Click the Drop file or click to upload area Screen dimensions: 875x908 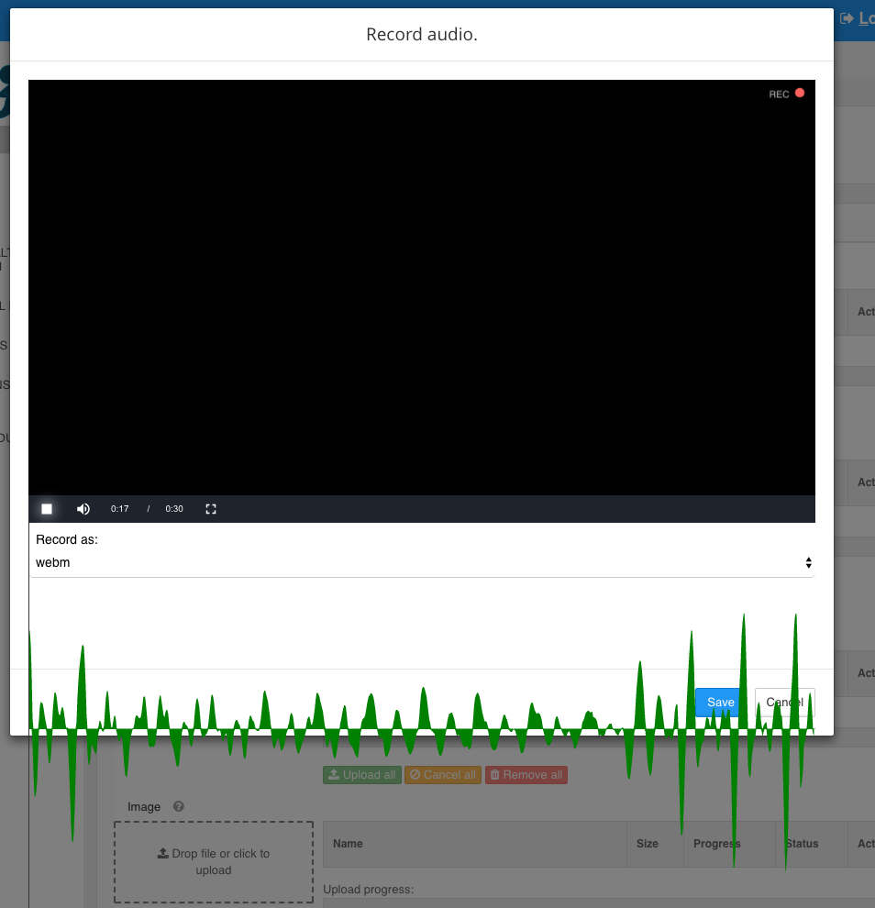point(213,862)
